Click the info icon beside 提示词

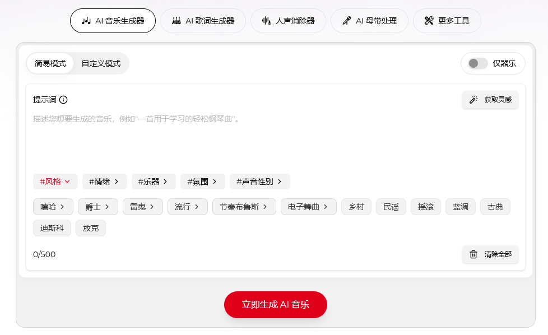pos(63,100)
